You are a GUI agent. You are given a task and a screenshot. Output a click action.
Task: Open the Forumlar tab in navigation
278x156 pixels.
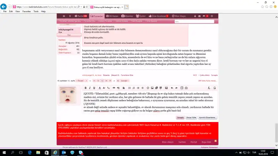[96, 16]
